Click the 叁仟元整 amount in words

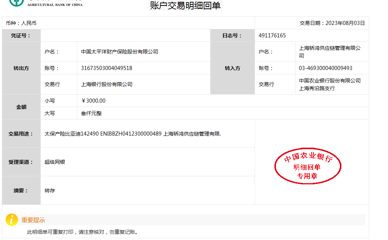coord(91,113)
